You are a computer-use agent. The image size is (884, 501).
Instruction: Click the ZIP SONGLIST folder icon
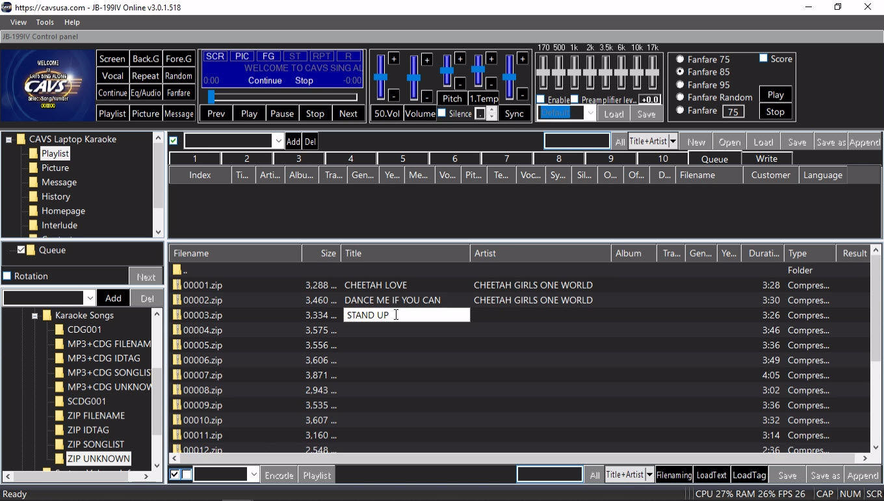[x=59, y=444]
